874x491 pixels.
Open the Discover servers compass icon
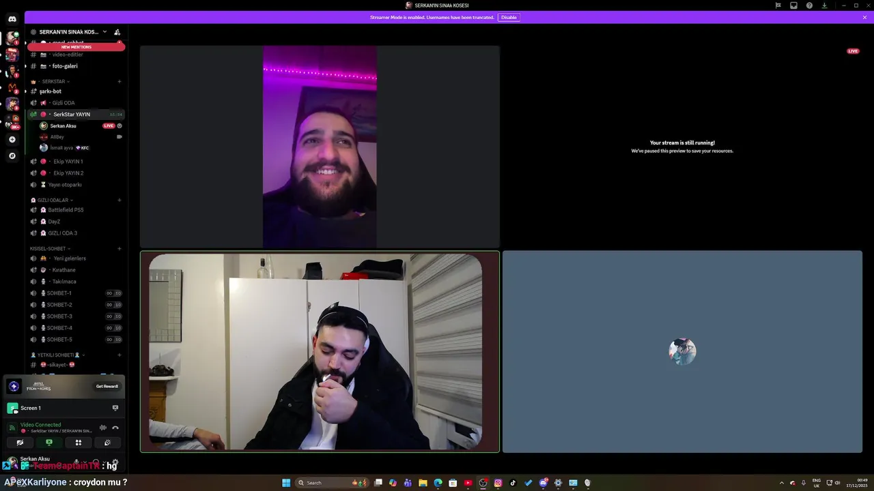pos(12,156)
